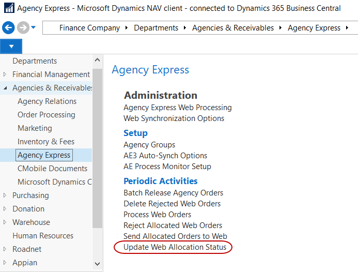
Task: Open the blue application menu dropdown
Action: 11,47
